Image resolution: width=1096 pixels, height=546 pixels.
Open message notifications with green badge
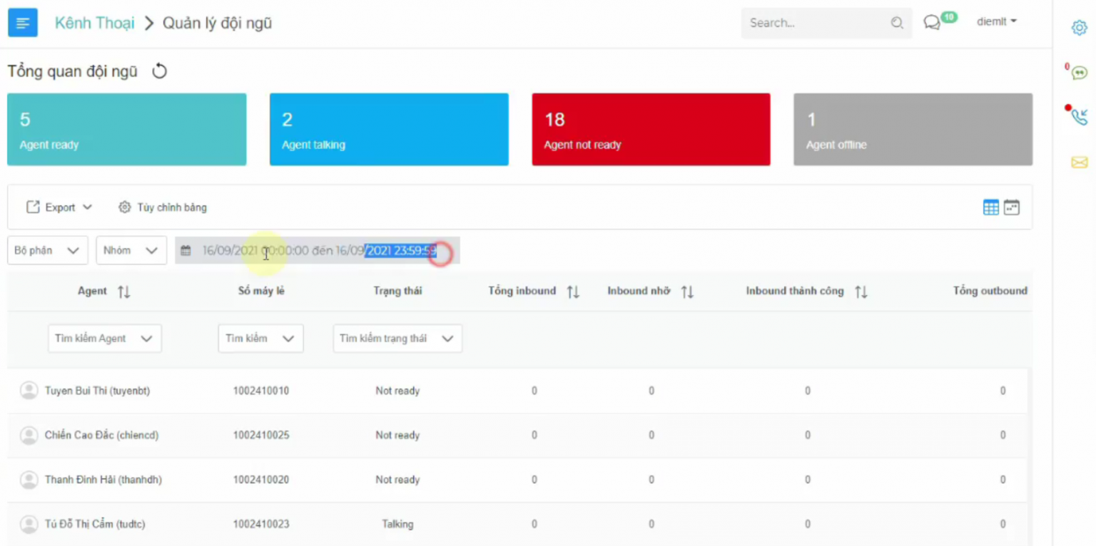click(x=933, y=23)
